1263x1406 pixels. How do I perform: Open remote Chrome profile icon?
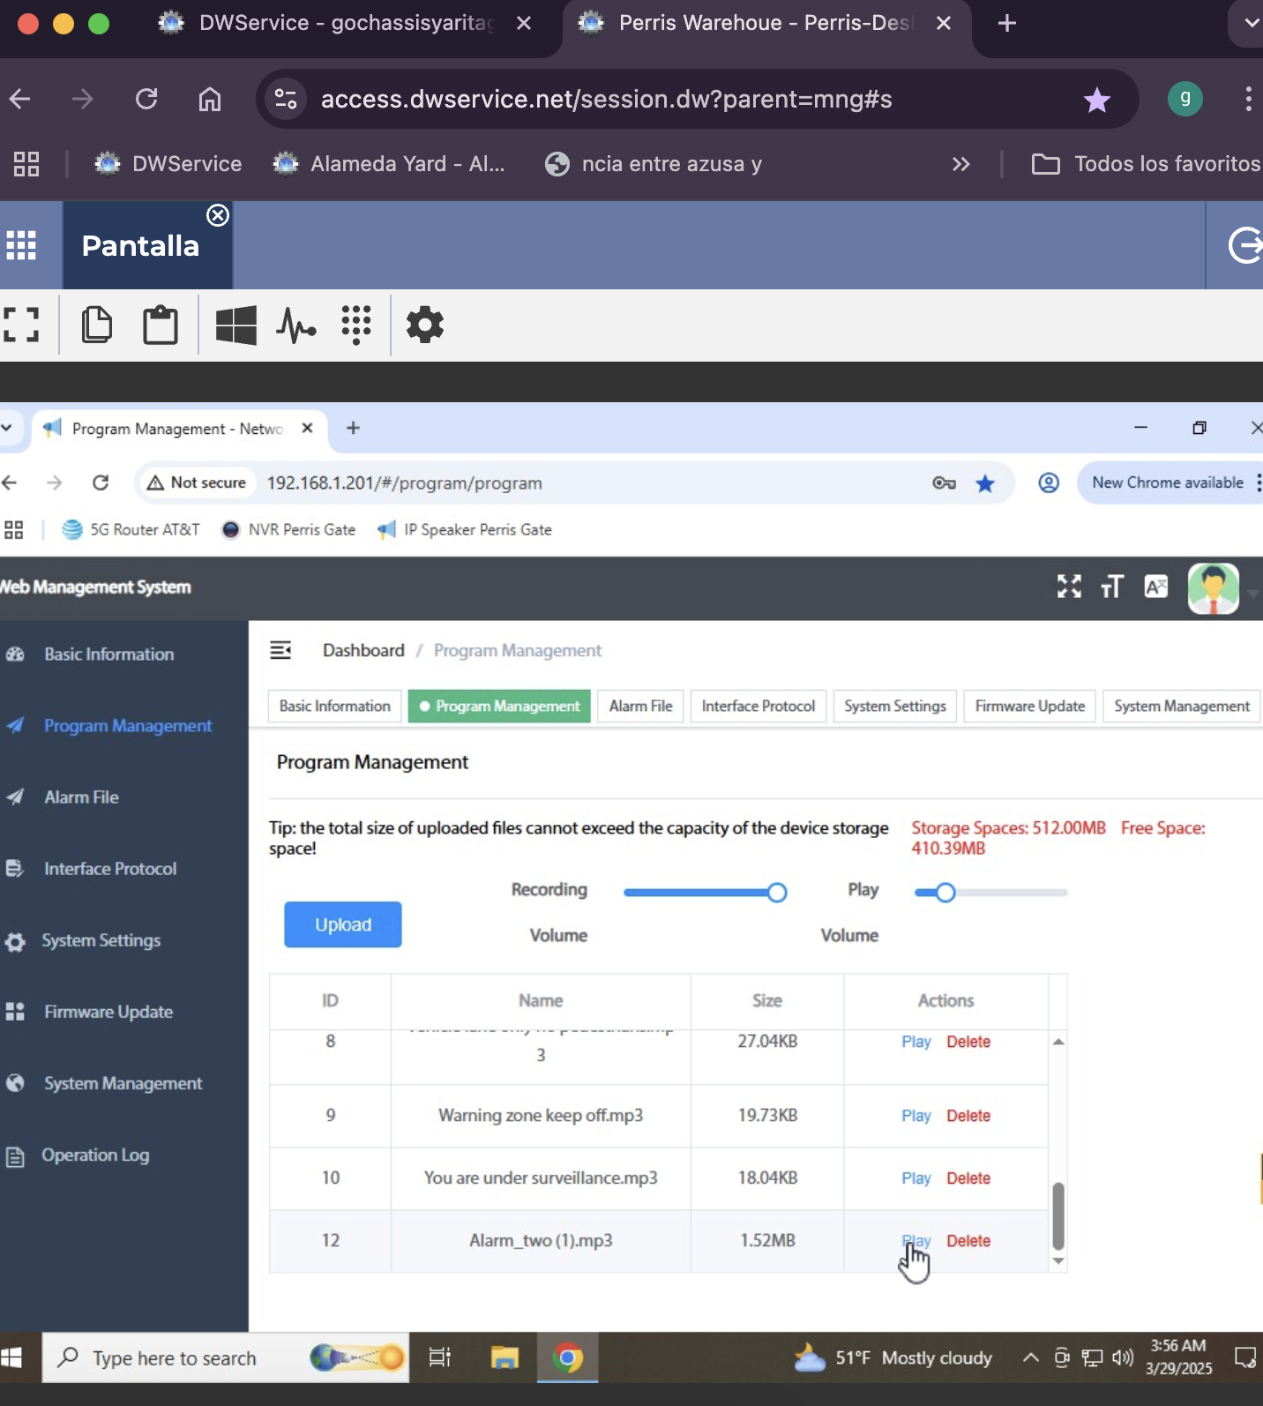pos(1049,482)
